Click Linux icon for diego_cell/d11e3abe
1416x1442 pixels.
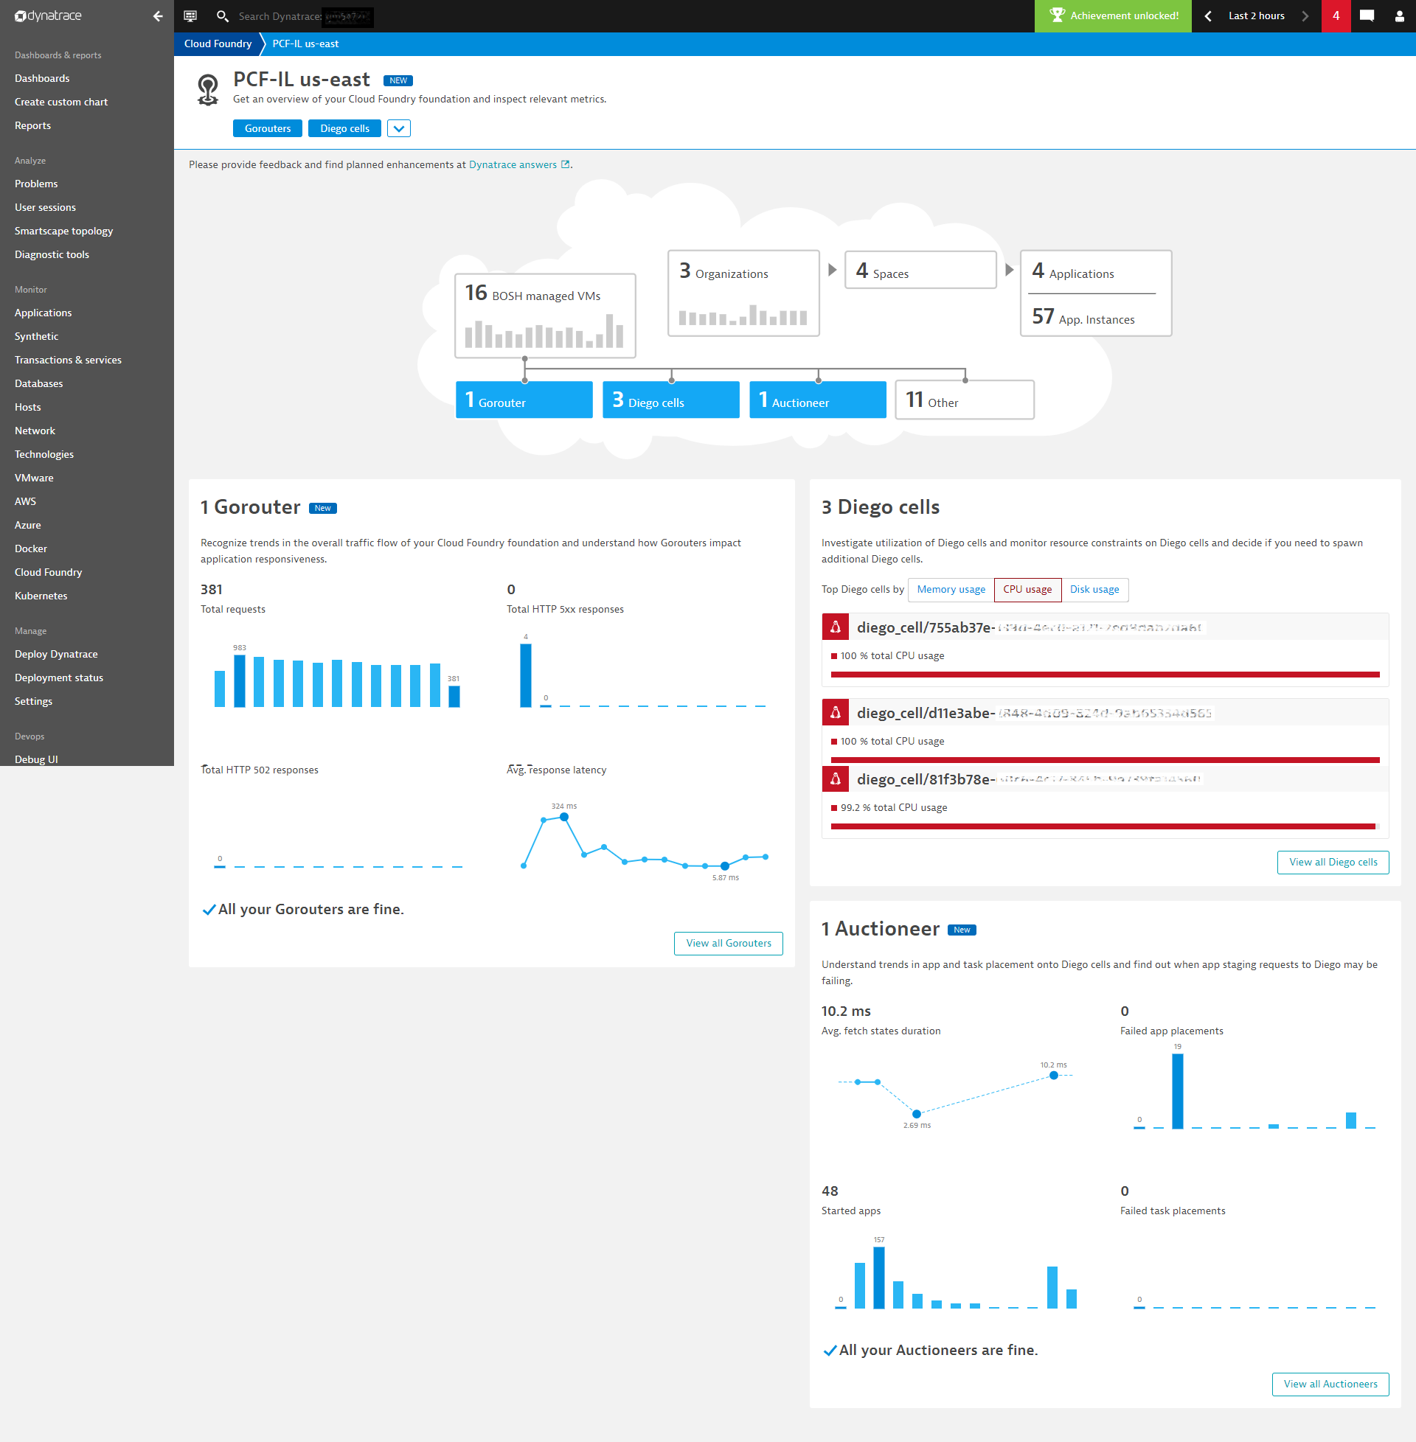coord(835,712)
